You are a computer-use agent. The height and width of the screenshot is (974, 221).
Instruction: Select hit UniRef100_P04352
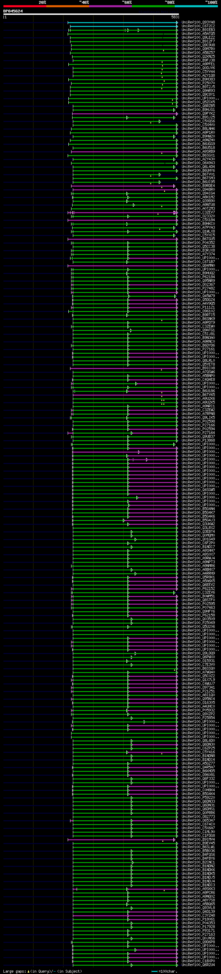[198, 243]
